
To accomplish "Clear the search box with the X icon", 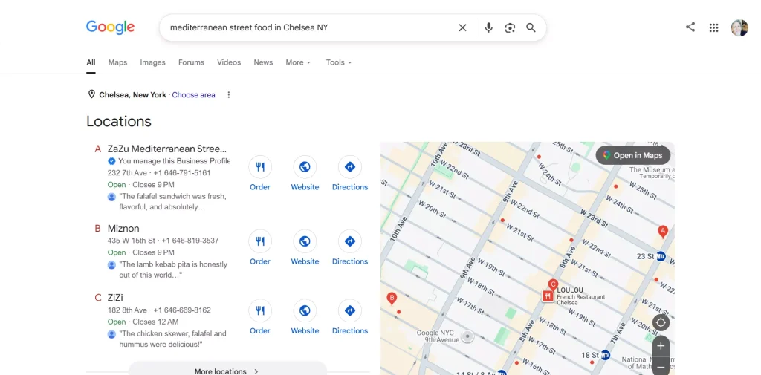I will pos(462,27).
